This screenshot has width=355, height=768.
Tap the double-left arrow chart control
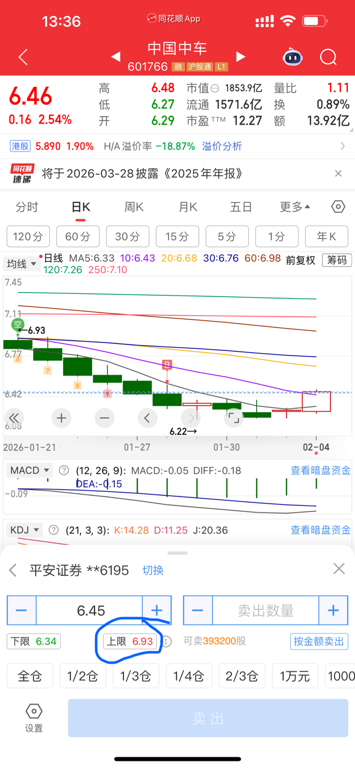14,418
